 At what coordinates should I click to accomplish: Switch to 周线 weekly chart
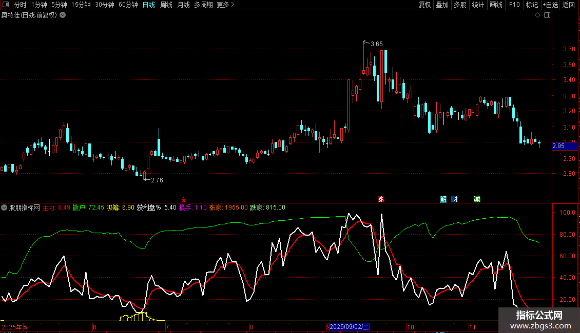166,5
